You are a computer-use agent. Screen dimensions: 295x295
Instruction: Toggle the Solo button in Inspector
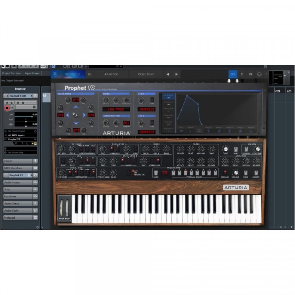click(12, 103)
